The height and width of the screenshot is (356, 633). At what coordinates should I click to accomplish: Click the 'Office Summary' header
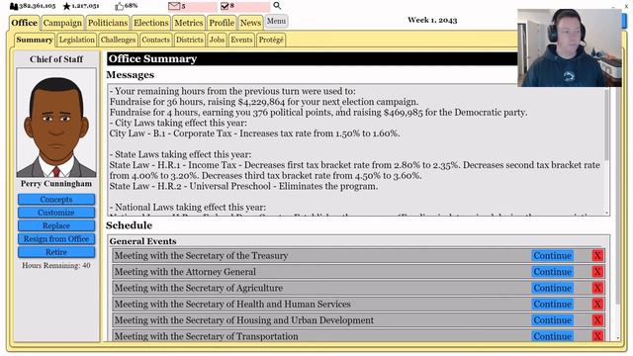[152, 59]
